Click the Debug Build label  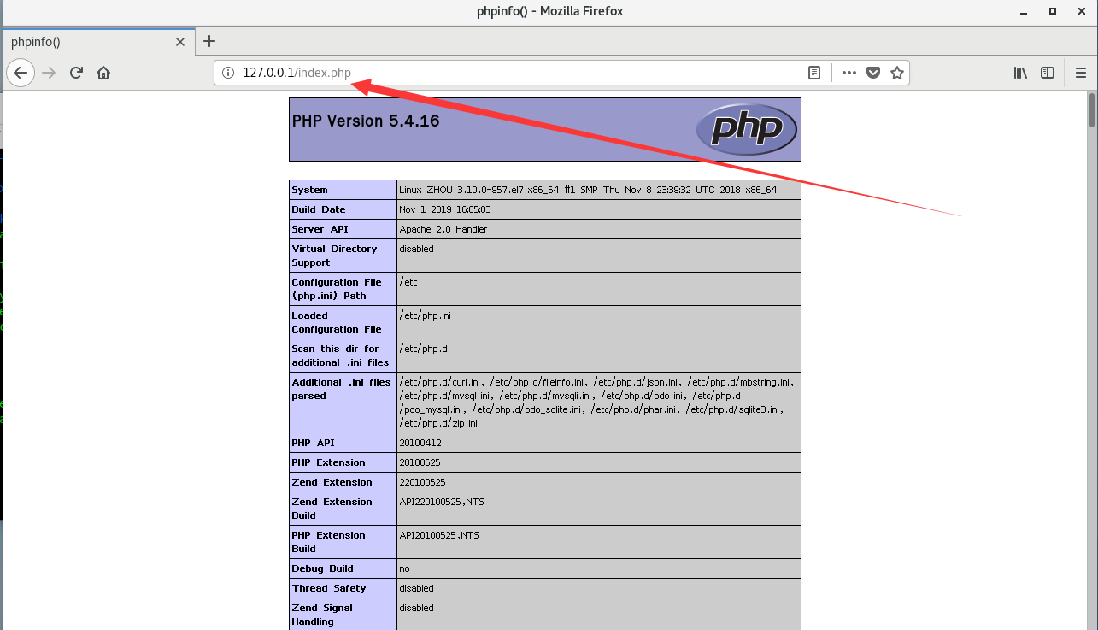pyautogui.click(x=322, y=568)
